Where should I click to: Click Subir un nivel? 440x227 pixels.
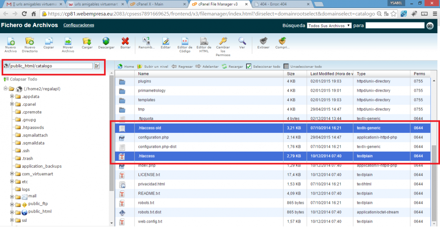tap(153, 66)
